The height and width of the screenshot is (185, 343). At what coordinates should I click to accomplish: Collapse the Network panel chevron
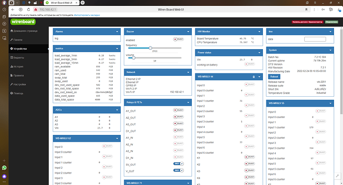point(188,72)
